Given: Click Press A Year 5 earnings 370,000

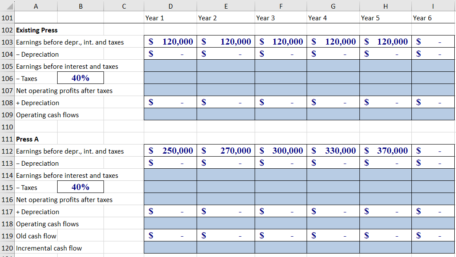Looking at the screenshot, I should coord(385,151).
